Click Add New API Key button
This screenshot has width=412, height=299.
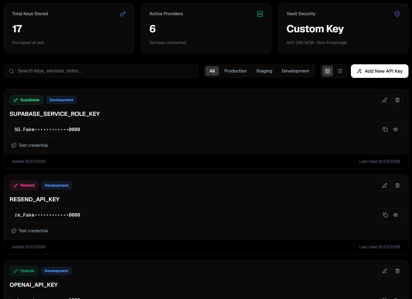[380, 71]
